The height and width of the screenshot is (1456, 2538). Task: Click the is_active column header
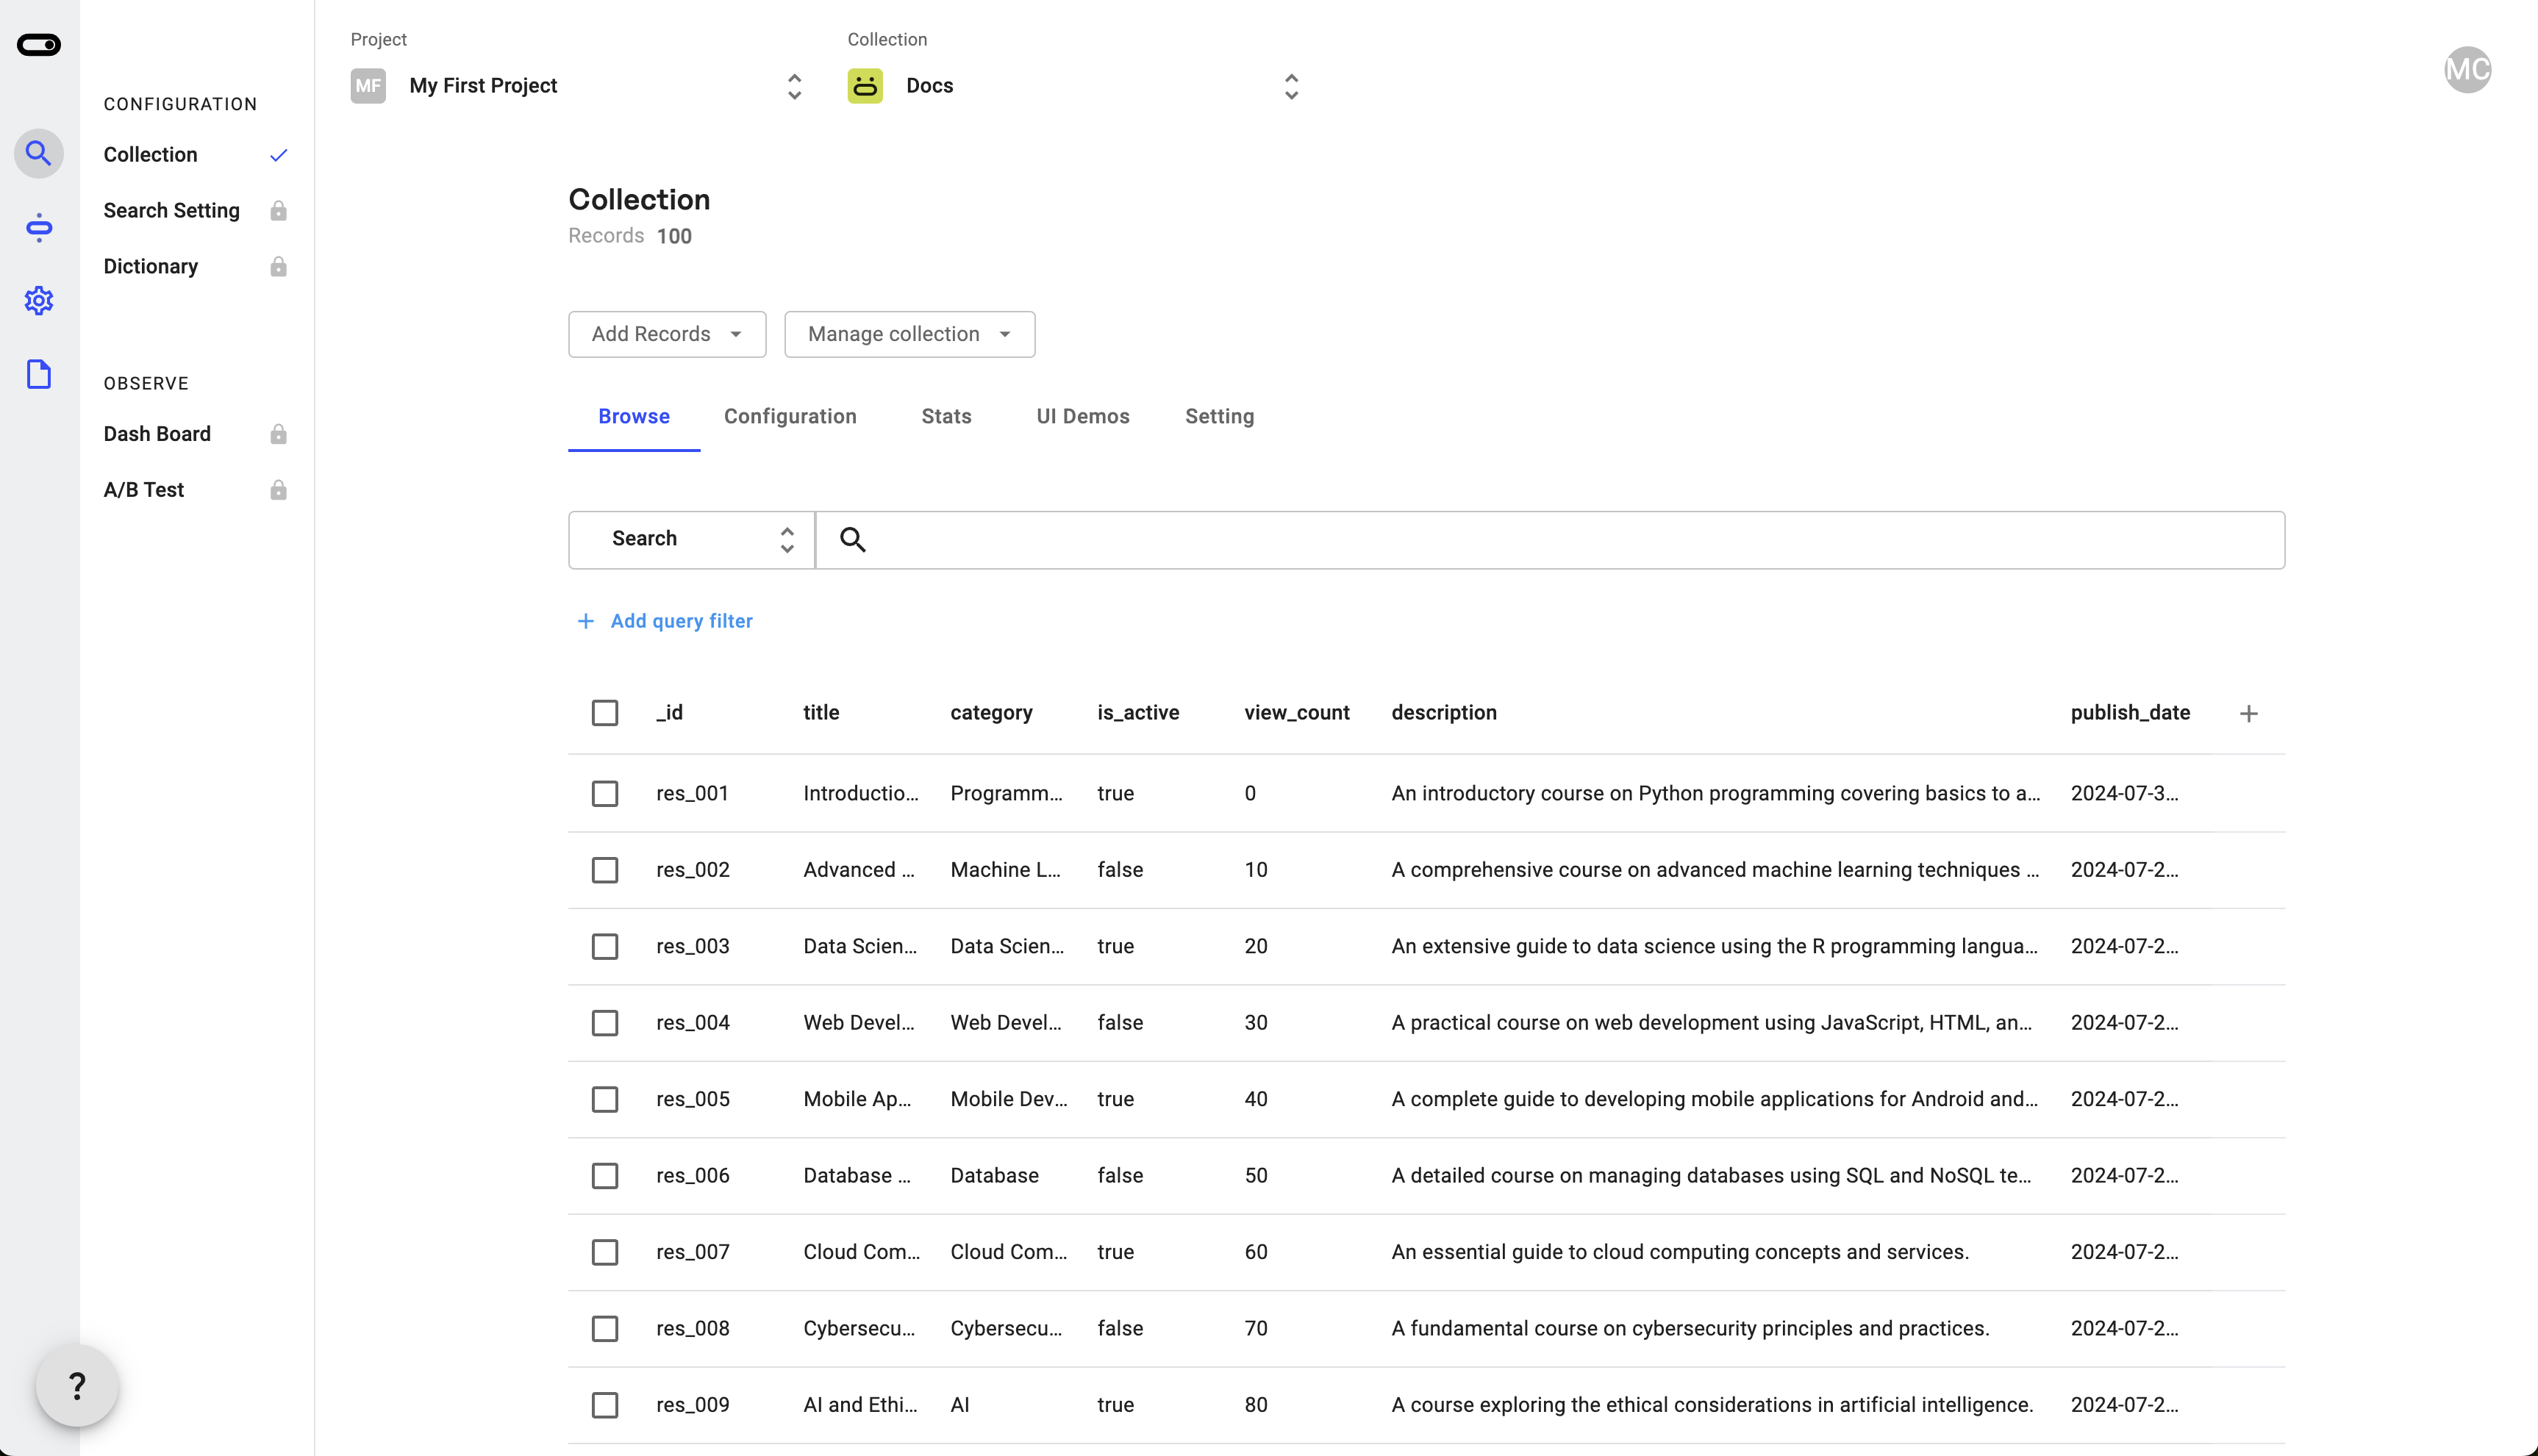point(1138,713)
